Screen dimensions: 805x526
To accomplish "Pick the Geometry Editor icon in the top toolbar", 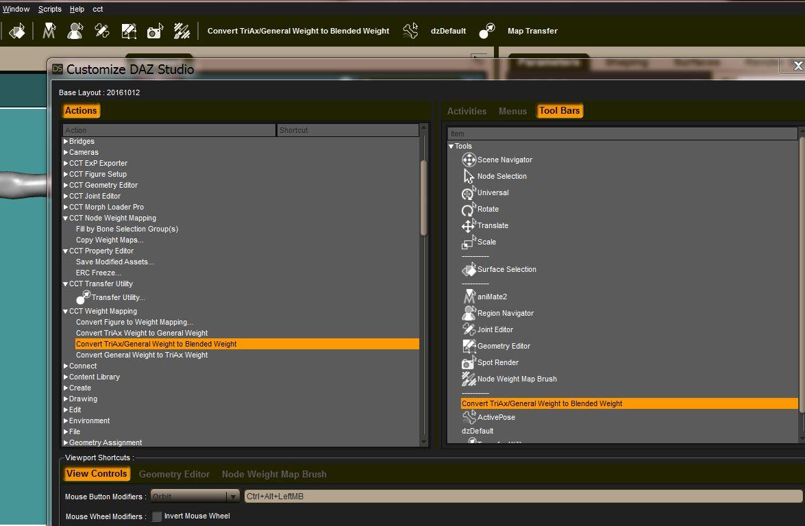I will [x=128, y=31].
